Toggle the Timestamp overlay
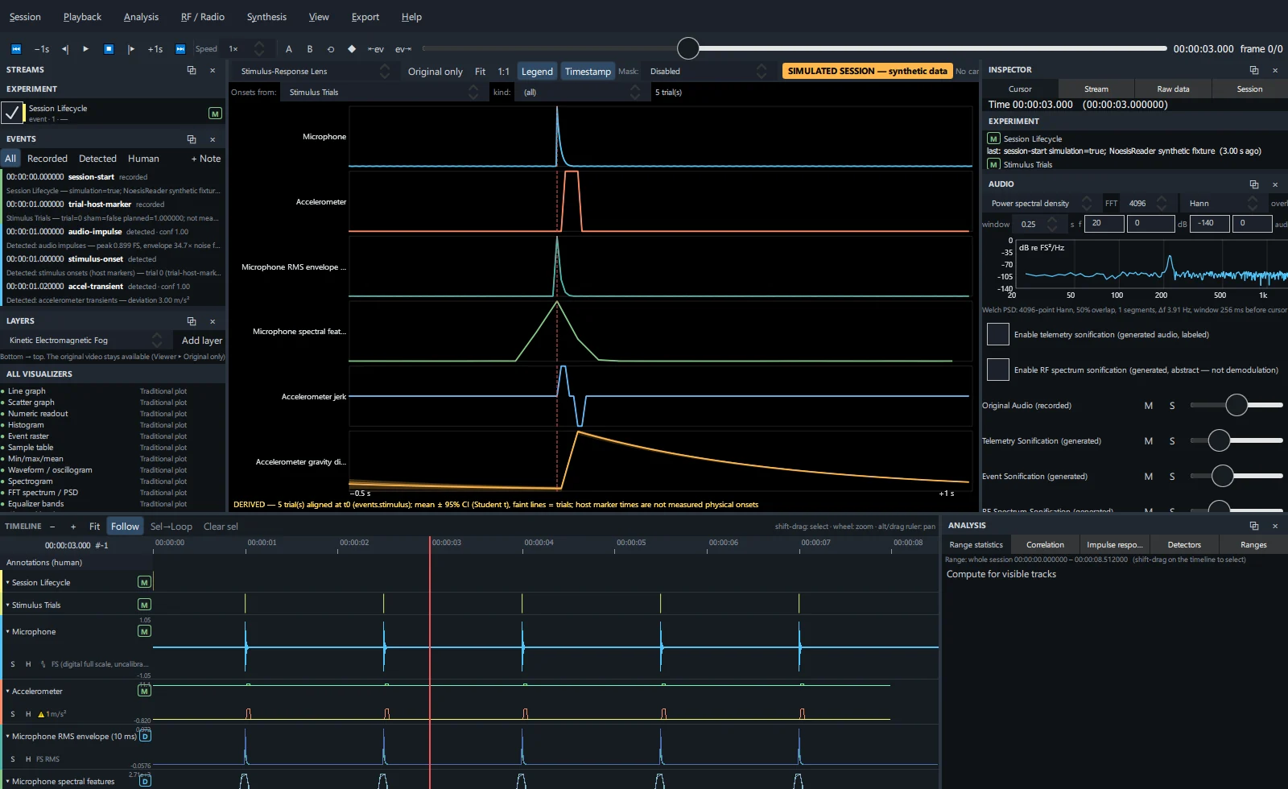The image size is (1288, 789). (x=588, y=72)
